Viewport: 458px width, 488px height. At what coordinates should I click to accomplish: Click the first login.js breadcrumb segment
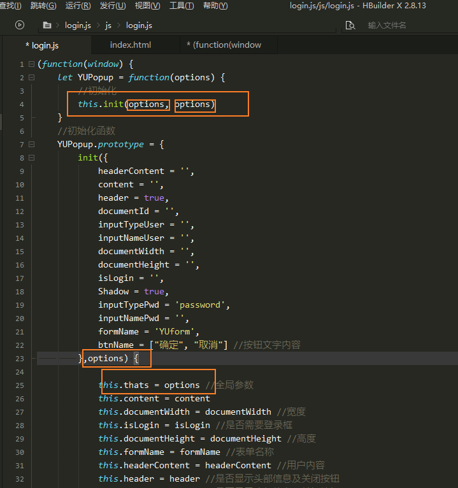point(78,25)
